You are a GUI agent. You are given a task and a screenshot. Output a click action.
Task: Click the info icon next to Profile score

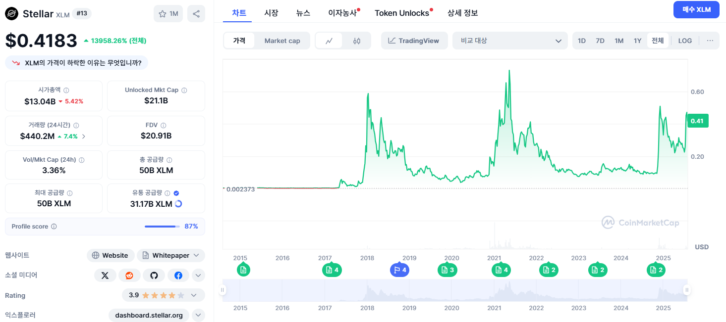(54, 227)
